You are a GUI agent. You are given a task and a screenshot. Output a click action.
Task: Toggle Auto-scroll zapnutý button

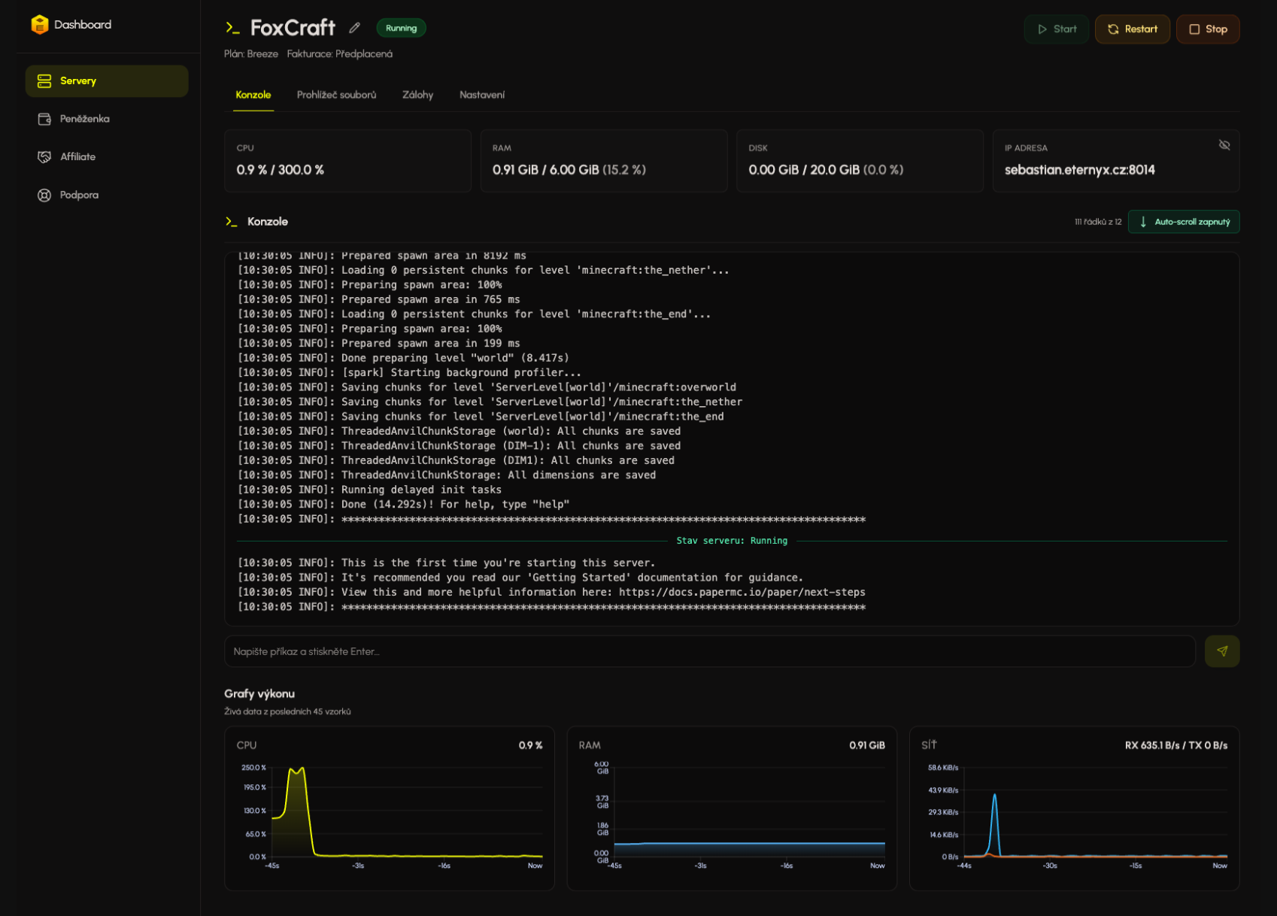pyautogui.click(x=1184, y=222)
